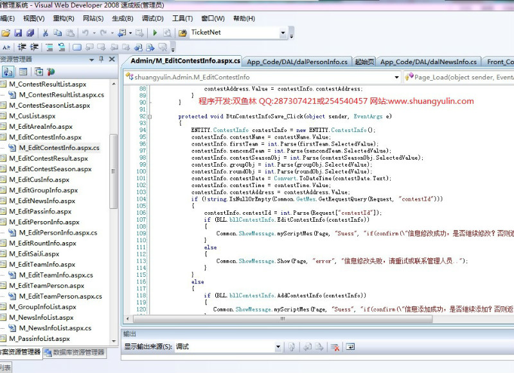Undo the last edit
The width and height of the screenshot is (514, 373).
85,33
